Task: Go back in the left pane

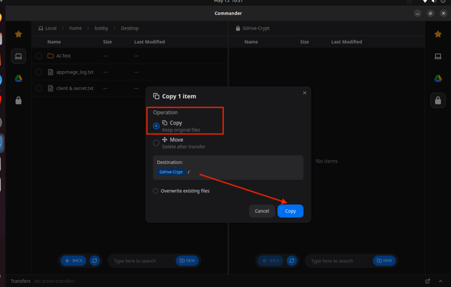Action: (74, 261)
